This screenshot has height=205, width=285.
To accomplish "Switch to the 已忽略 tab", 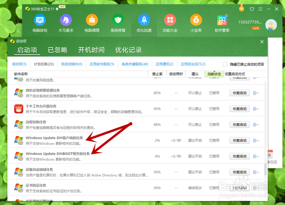I will coord(58,50).
